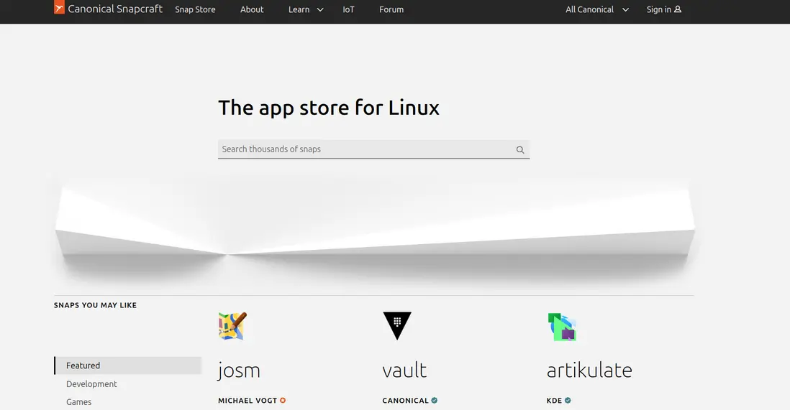Click the verified badge next to KDE
This screenshot has width=790, height=410.
pyautogui.click(x=568, y=401)
